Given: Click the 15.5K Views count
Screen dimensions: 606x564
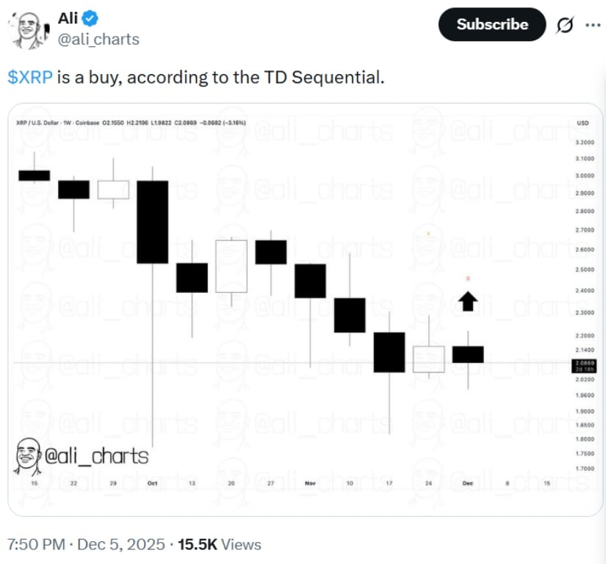Looking at the screenshot, I should pyautogui.click(x=219, y=544).
